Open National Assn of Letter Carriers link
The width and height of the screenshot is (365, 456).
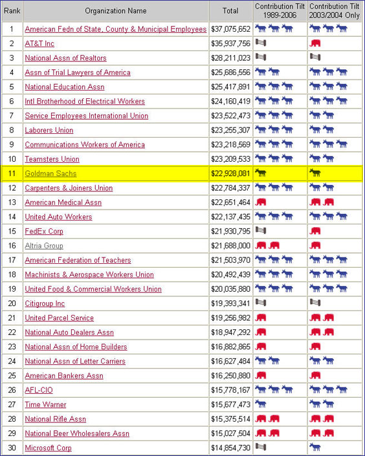point(75,362)
